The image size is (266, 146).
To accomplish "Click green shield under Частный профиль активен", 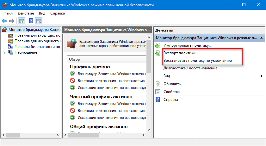I will [x=72, y=103].
